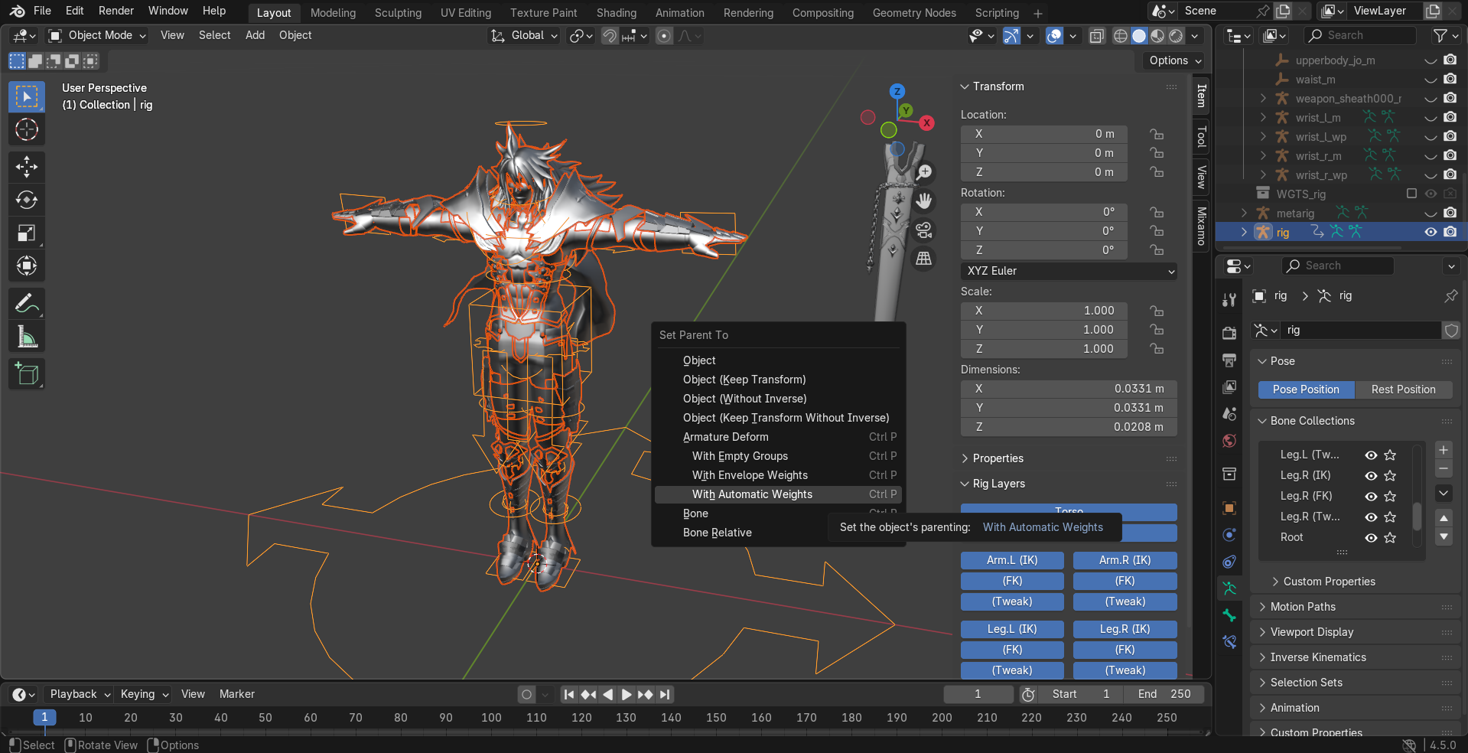Screen dimensions: 1468x753
Task: Switch to the Sculpting workspace tab
Action: (398, 13)
